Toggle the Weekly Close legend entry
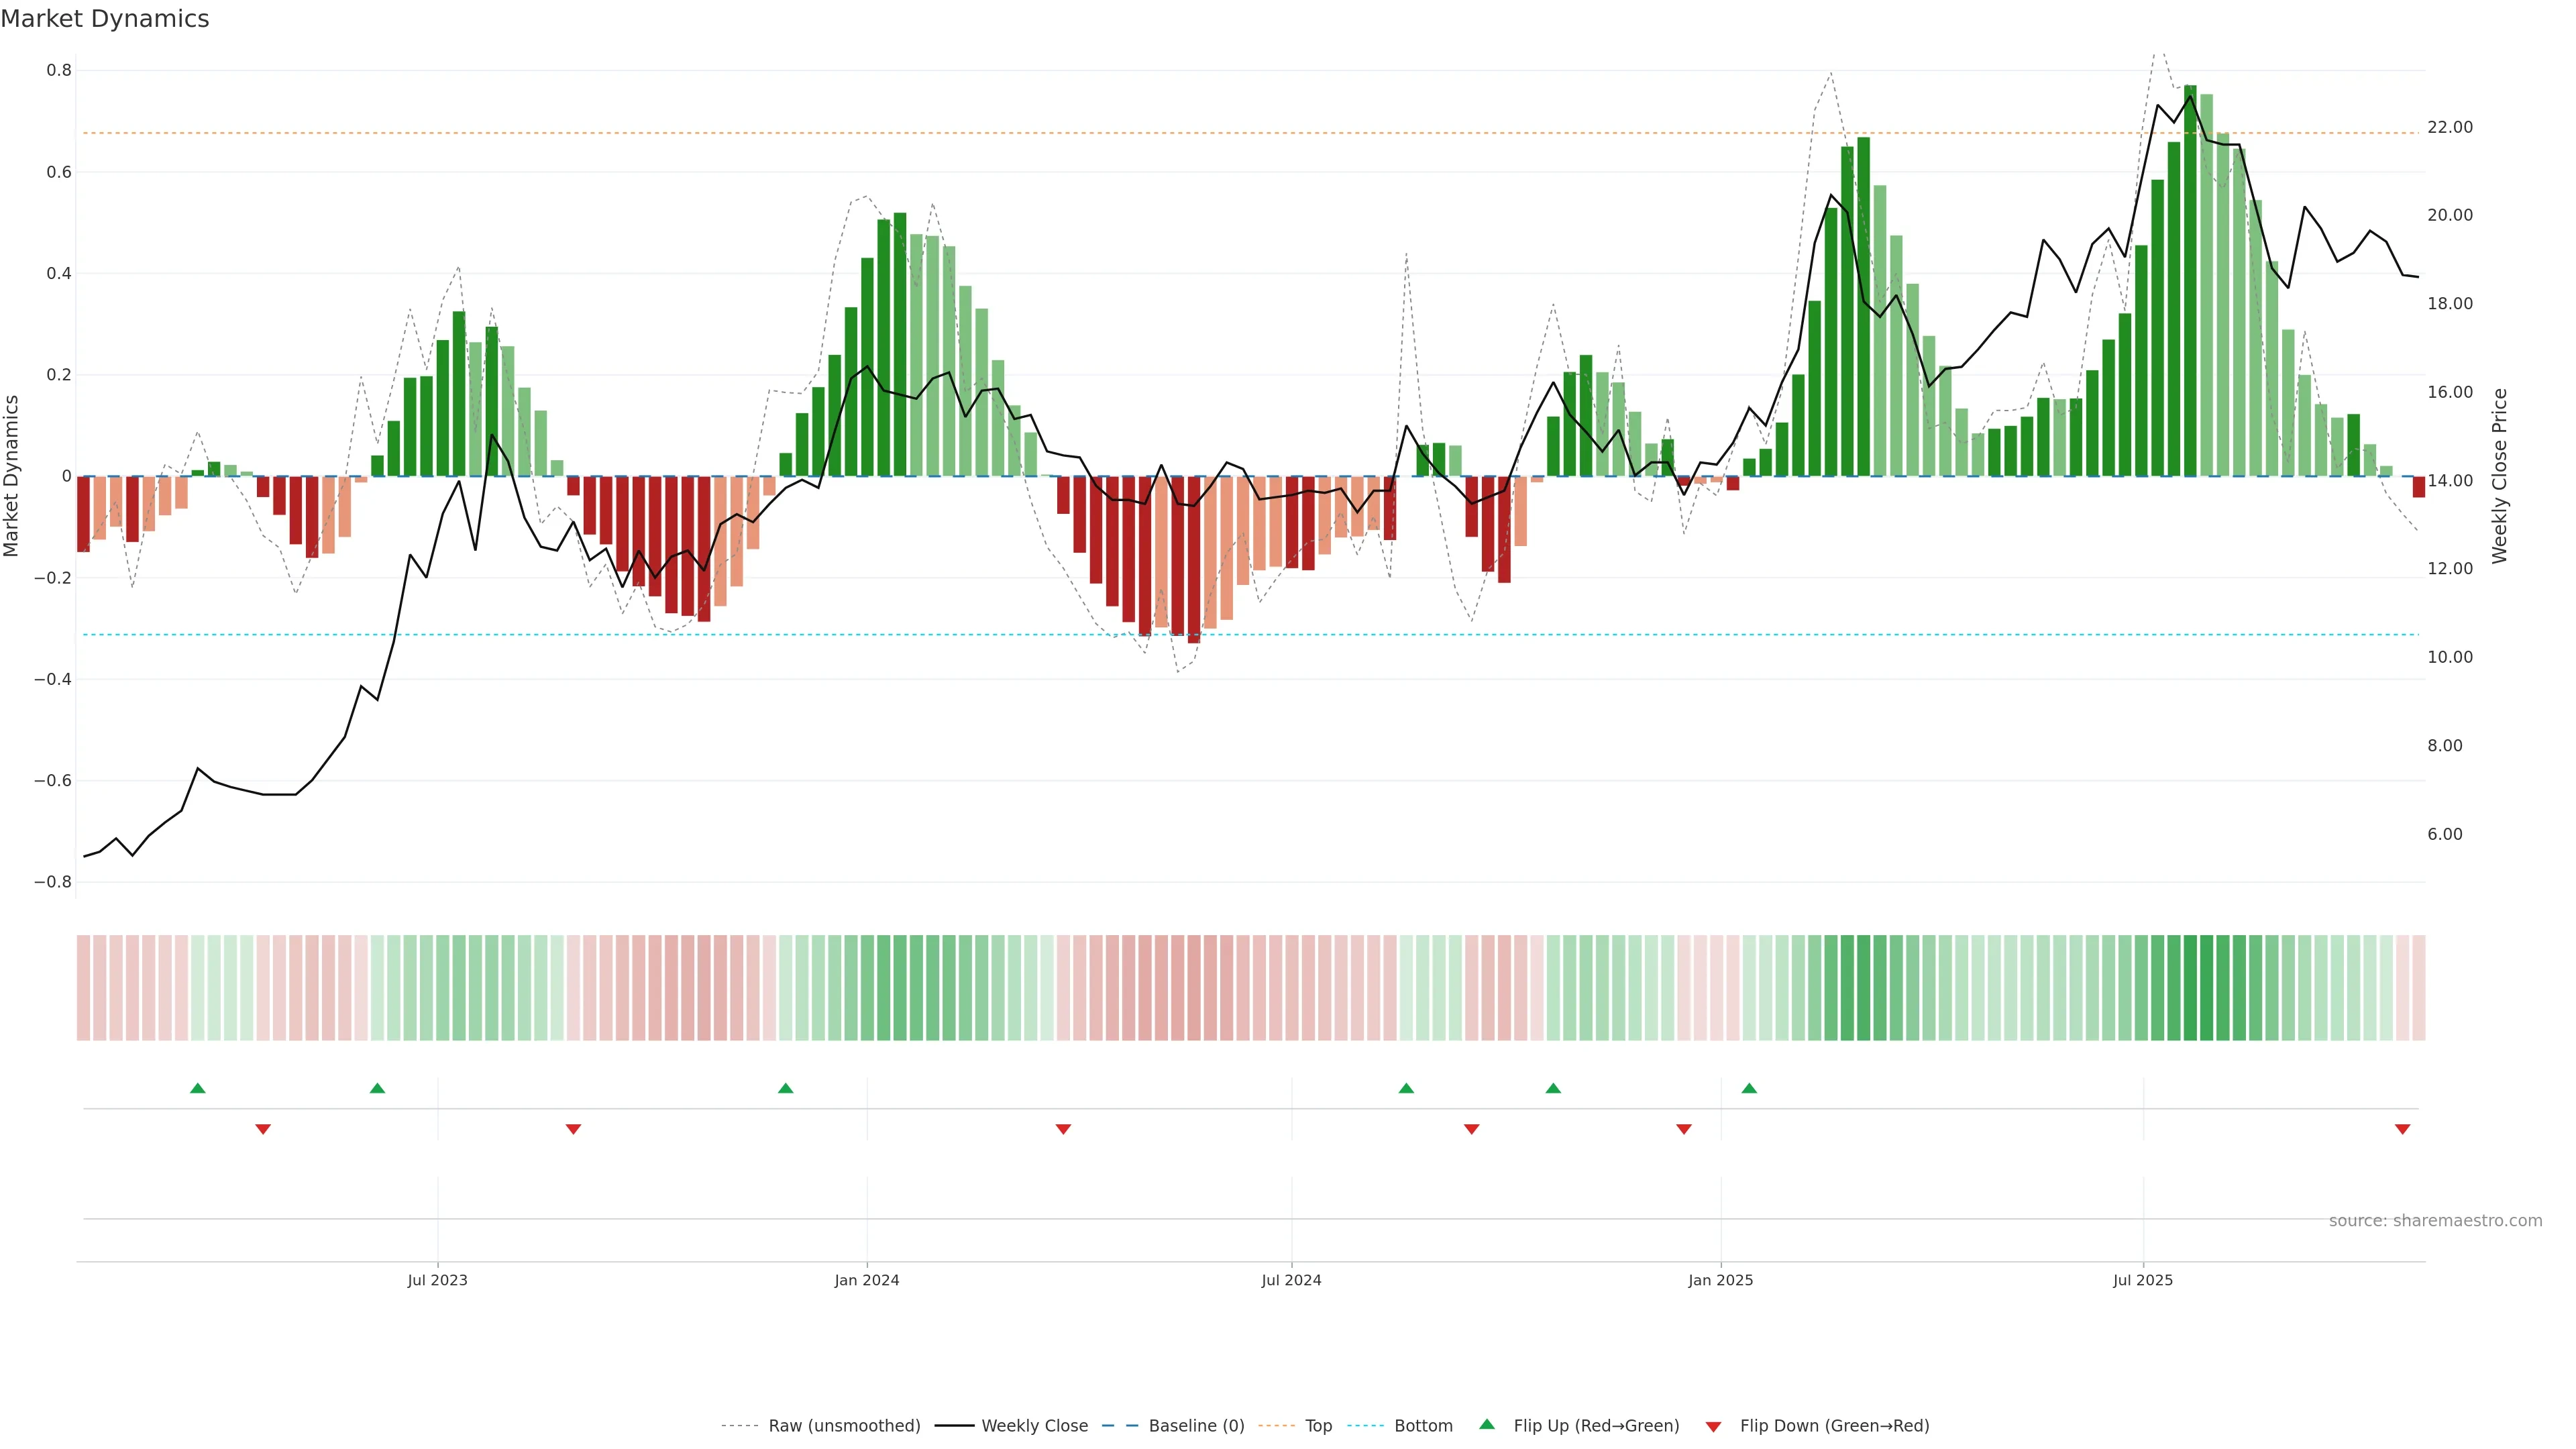 pyautogui.click(x=1034, y=1426)
